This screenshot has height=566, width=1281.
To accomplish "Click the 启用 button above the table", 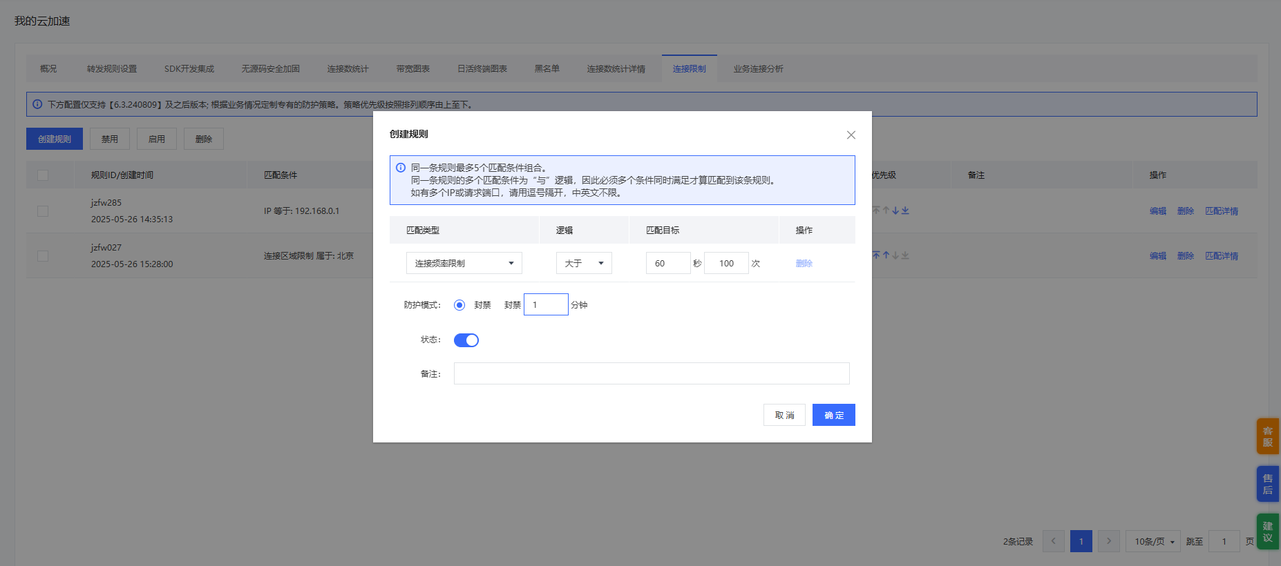I will click(x=157, y=139).
